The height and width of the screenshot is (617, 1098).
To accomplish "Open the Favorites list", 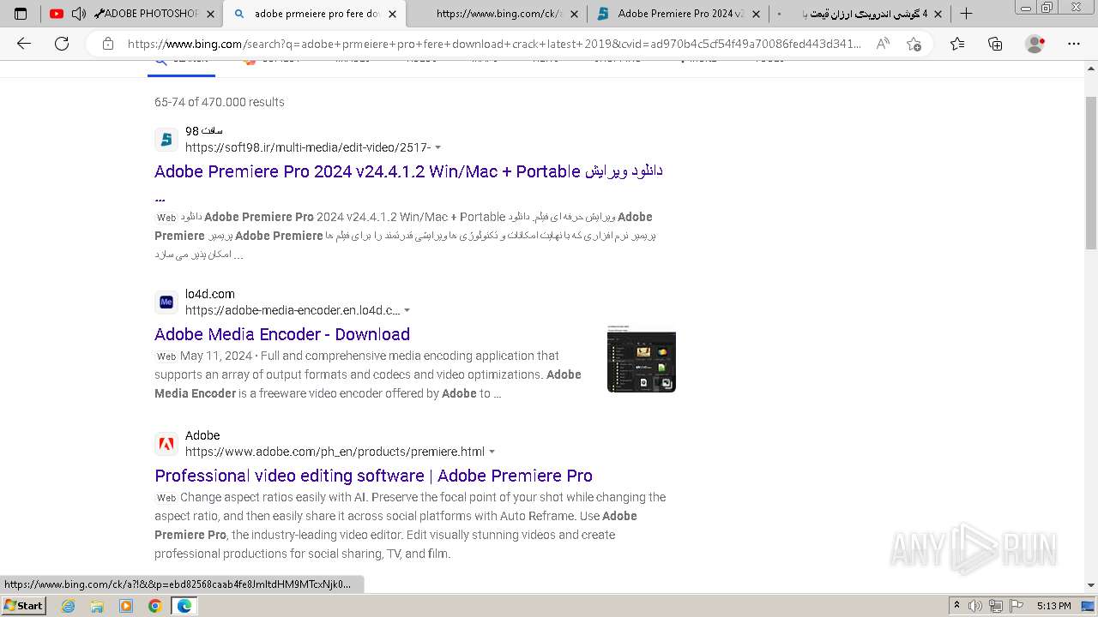I will (x=957, y=44).
